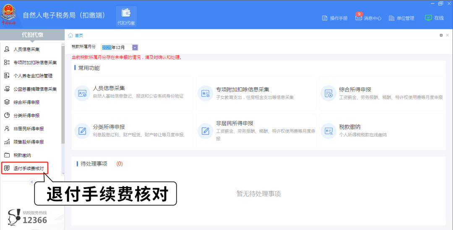This screenshot has height=230, width=453.
Task: Click the 代扣代缴 sidebar header
Action: [x=32, y=35]
